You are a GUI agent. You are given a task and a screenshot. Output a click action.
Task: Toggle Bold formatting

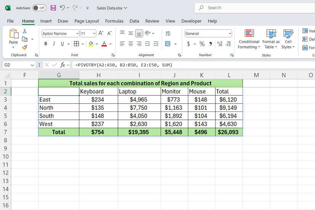click(46, 44)
